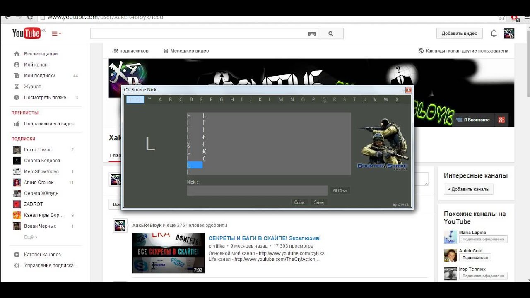This screenshot has height=298, width=530.
Task: Click Как видят канал другие пользователи
Action: 463,51
